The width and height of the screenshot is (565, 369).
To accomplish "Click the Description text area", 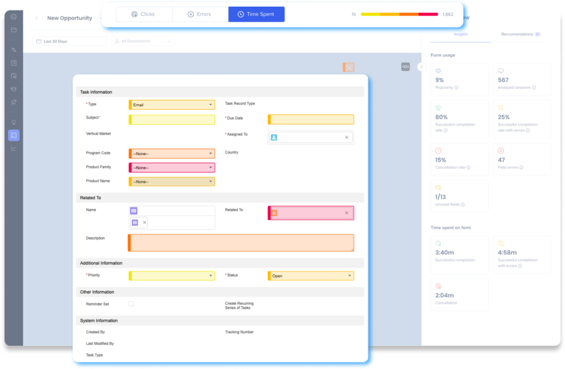I will pos(241,243).
